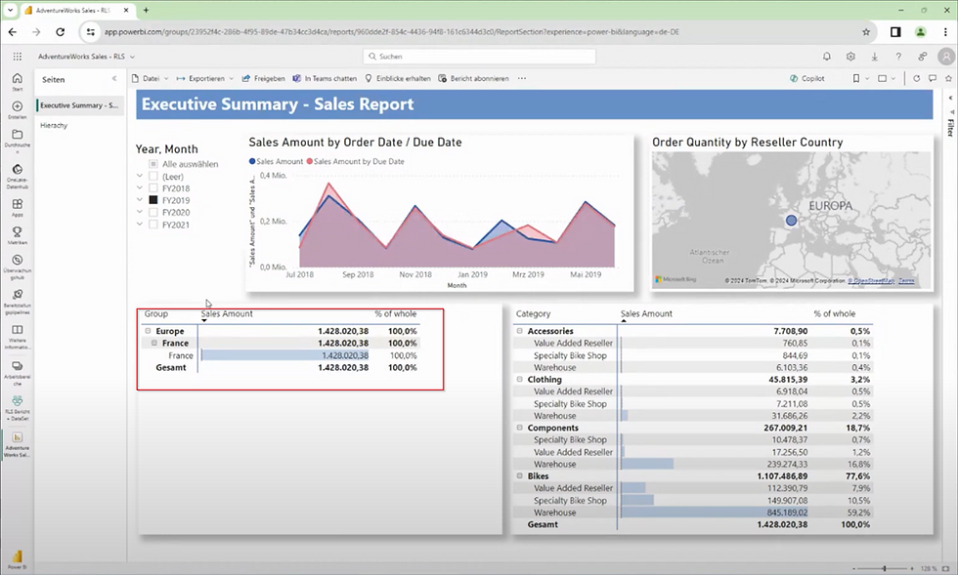This screenshot has width=958, height=575.
Task: Click the Freigeben button
Action: point(264,78)
